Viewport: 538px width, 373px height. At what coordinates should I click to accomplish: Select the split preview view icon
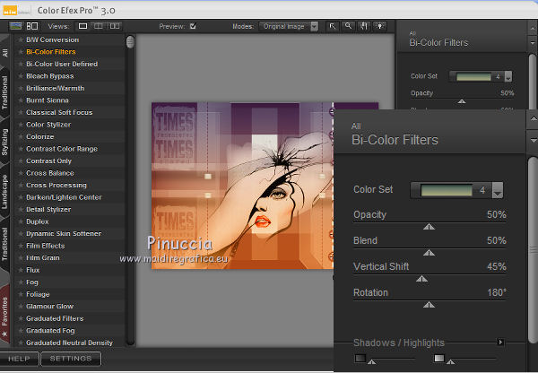point(99,26)
